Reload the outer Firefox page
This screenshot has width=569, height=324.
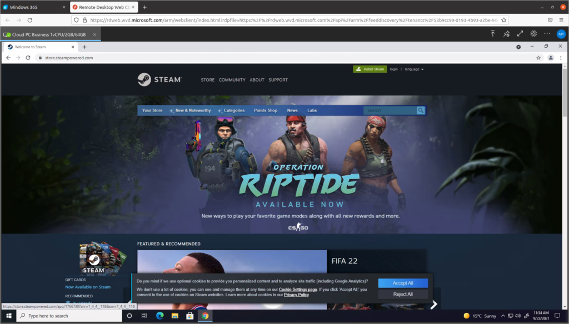(x=30, y=21)
